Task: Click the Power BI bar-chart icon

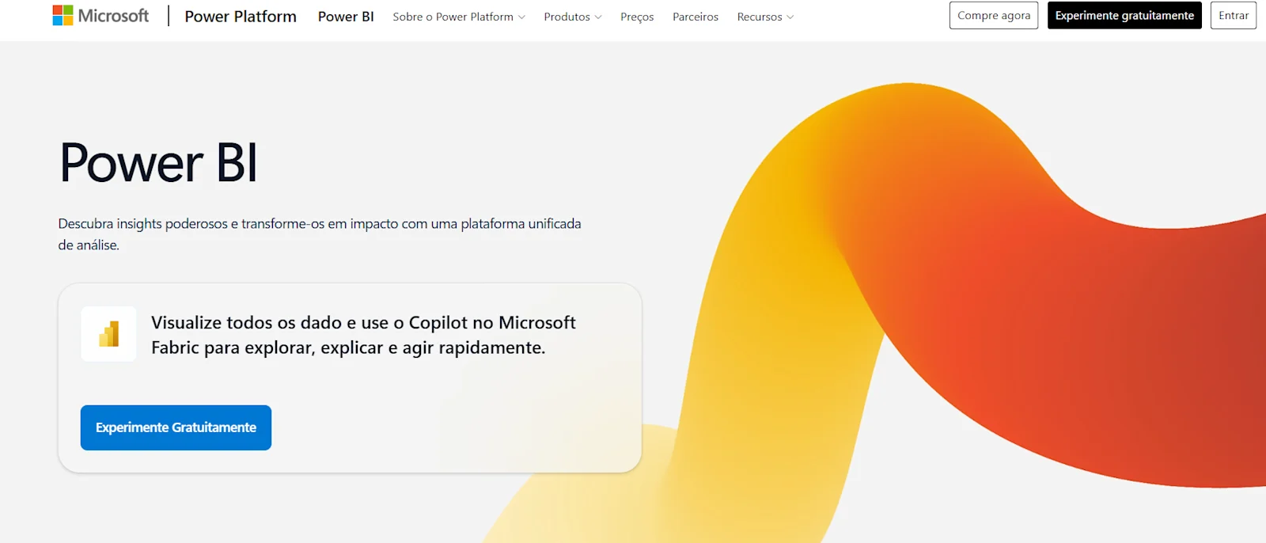Action: [x=109, y=334]
